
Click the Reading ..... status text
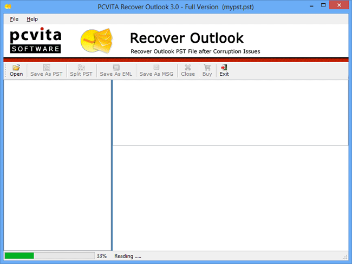tap(128, 256)
